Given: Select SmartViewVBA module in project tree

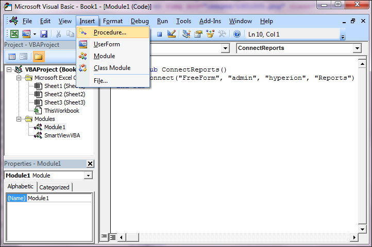Looking at the screenshot, I should tap(62, 135).
